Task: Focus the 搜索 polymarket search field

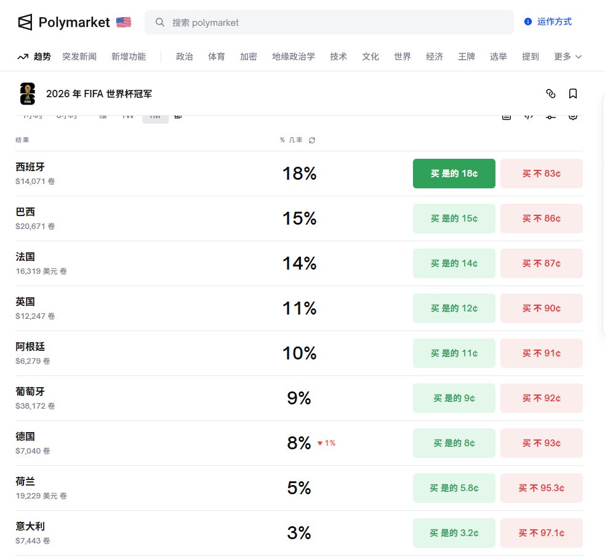Action: [x=329, y=22]
